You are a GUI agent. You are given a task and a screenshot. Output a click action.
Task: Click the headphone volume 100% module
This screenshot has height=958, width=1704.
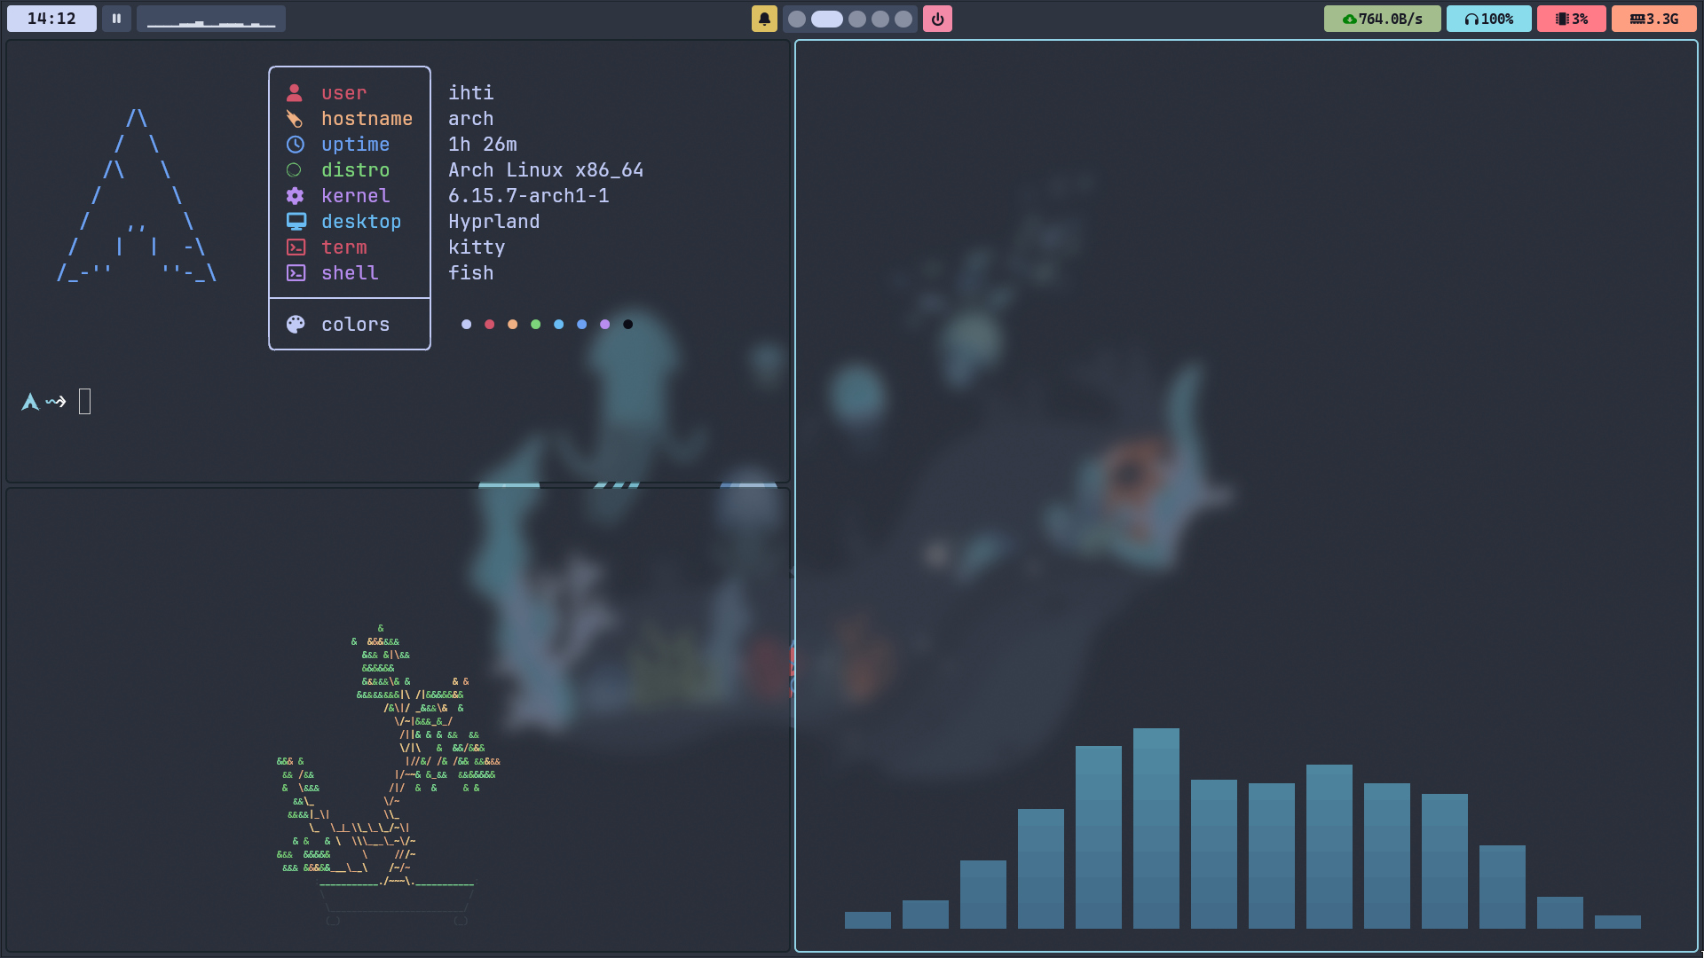click(1488, 19)
